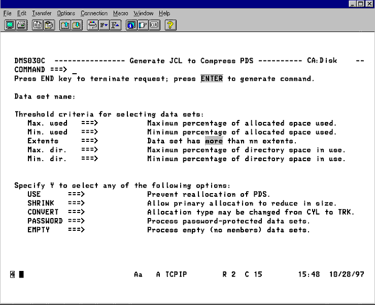
Task: Open the Options menu
Action: click(66, 13)
